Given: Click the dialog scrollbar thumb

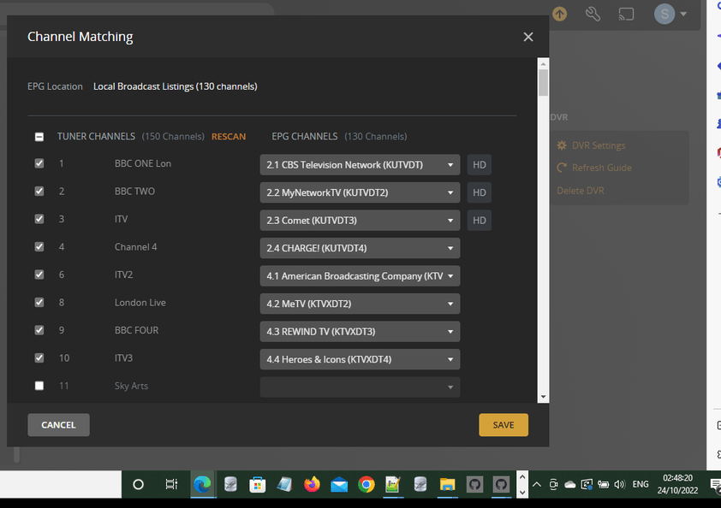Looking at the screenshot, I should point(543,83).
